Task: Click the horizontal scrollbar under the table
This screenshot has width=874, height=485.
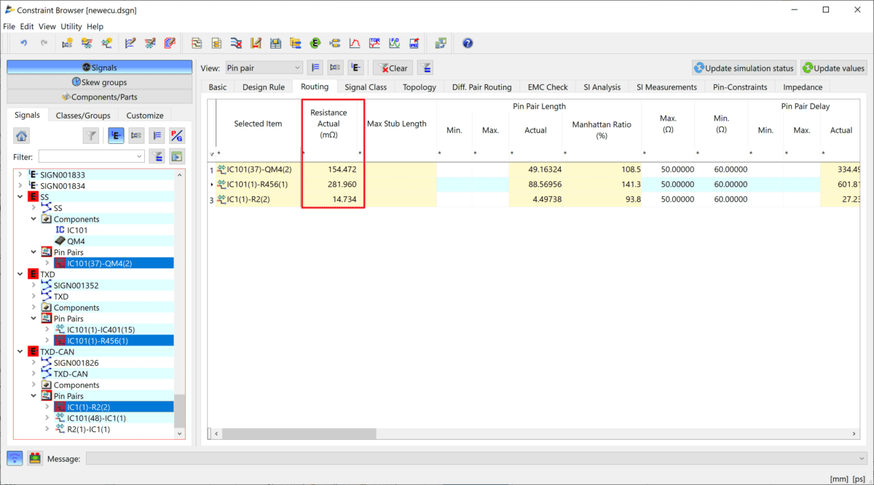Action: tap(299, 434)
